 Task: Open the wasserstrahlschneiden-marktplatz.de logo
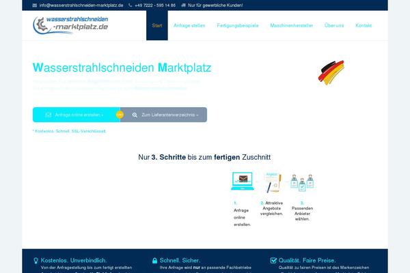click(70, 25)
